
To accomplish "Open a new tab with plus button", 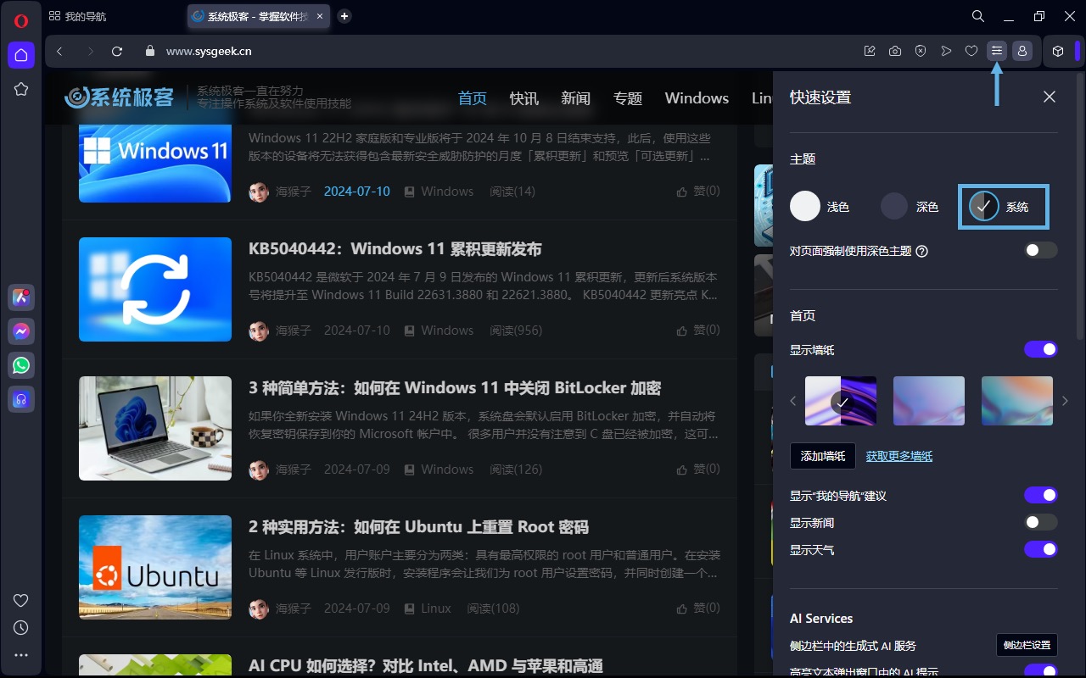I will coord(344,16).
